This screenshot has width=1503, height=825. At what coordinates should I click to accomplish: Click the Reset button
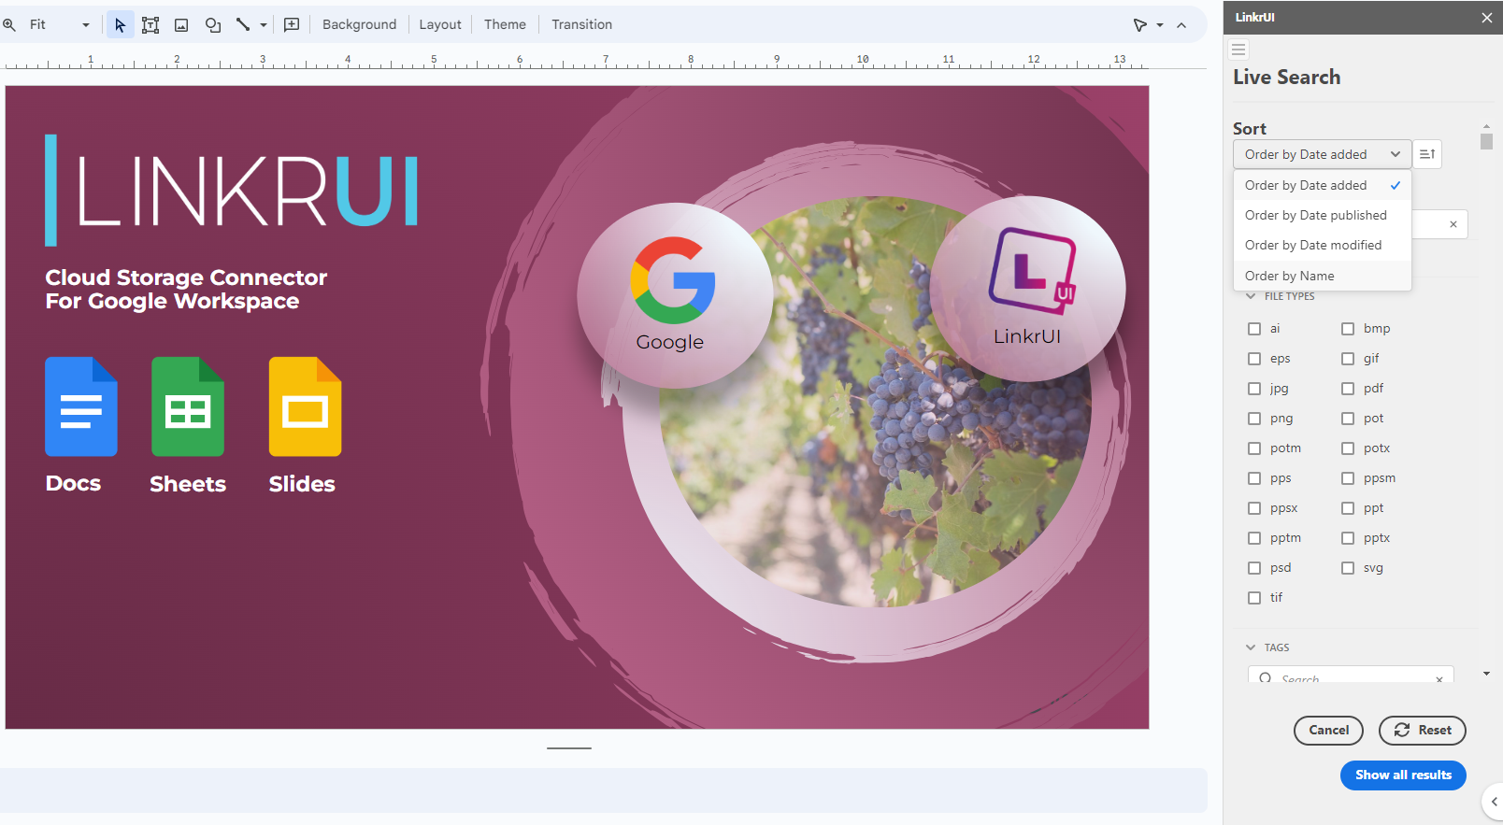(1423, 731)
